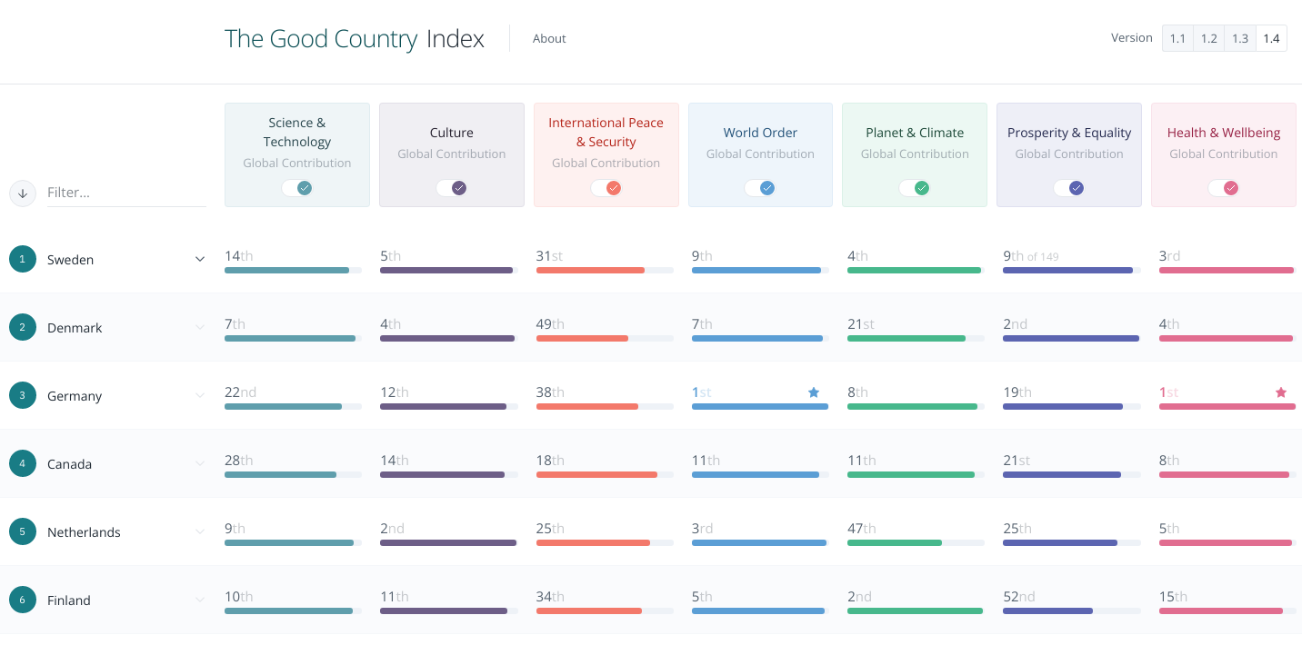
Task: Click the circled arrow icon beside the Filter field
Action: (x=22, y=193)
